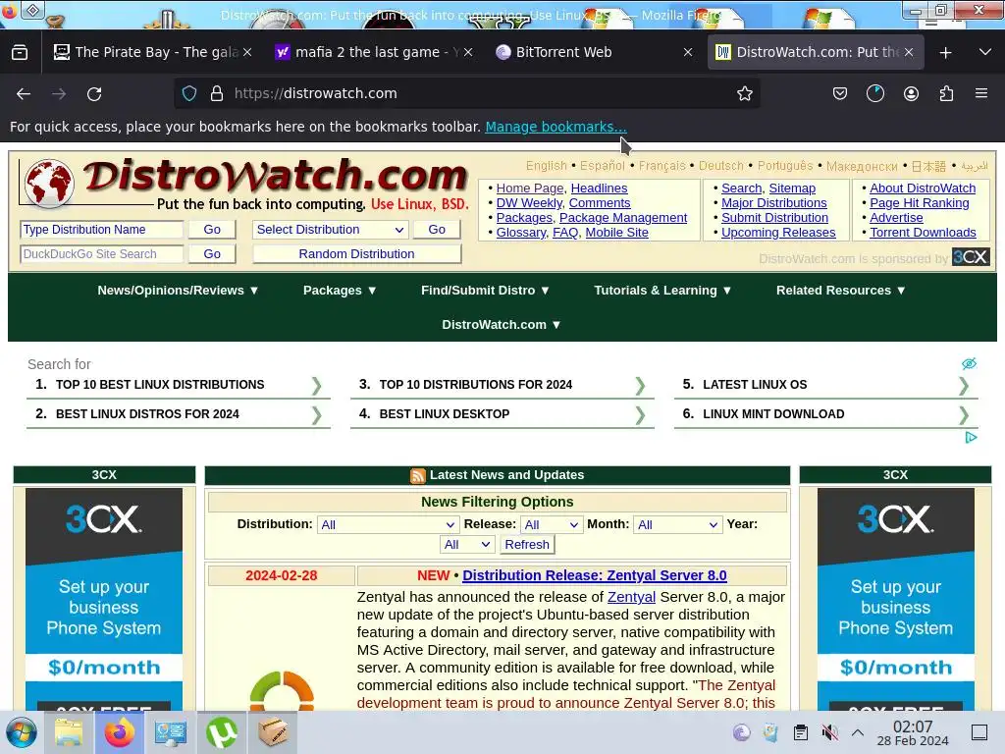Open the Pocket save icon
The height and width of the screenshot is (754, 1005).
[x=840, y=93]
